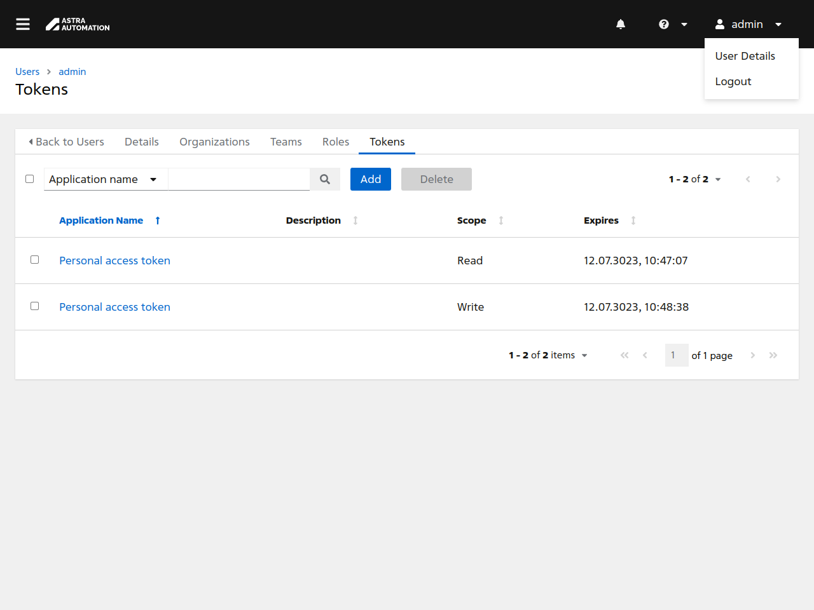Click the current page number field
Screen dimensions: 814x610
click(677, 355)
